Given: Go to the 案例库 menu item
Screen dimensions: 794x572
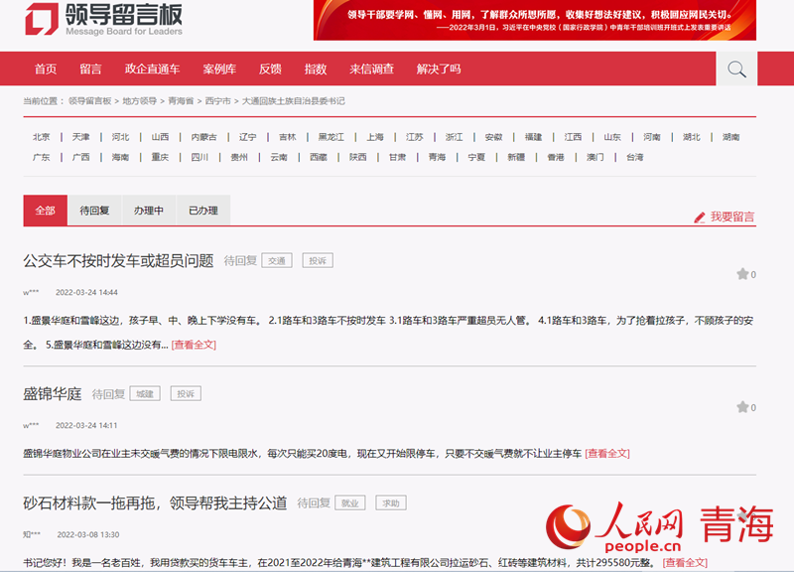Looking at the screenshot, I should pyautogui.click(x=219, y=69).
